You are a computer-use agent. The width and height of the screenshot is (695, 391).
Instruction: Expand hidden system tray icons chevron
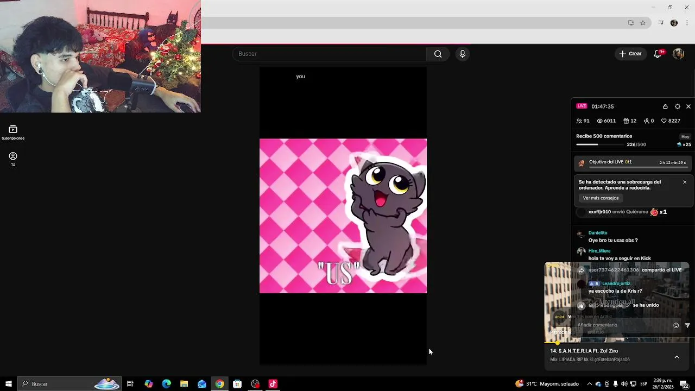pos(590,384)
